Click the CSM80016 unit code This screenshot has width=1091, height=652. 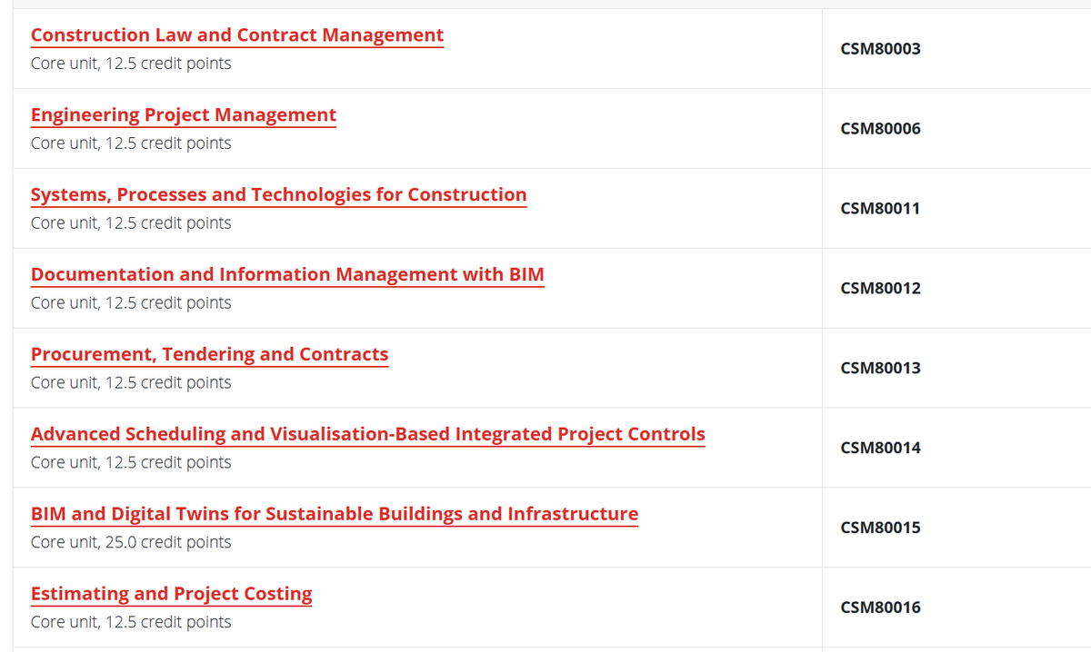tap(880, 608)
